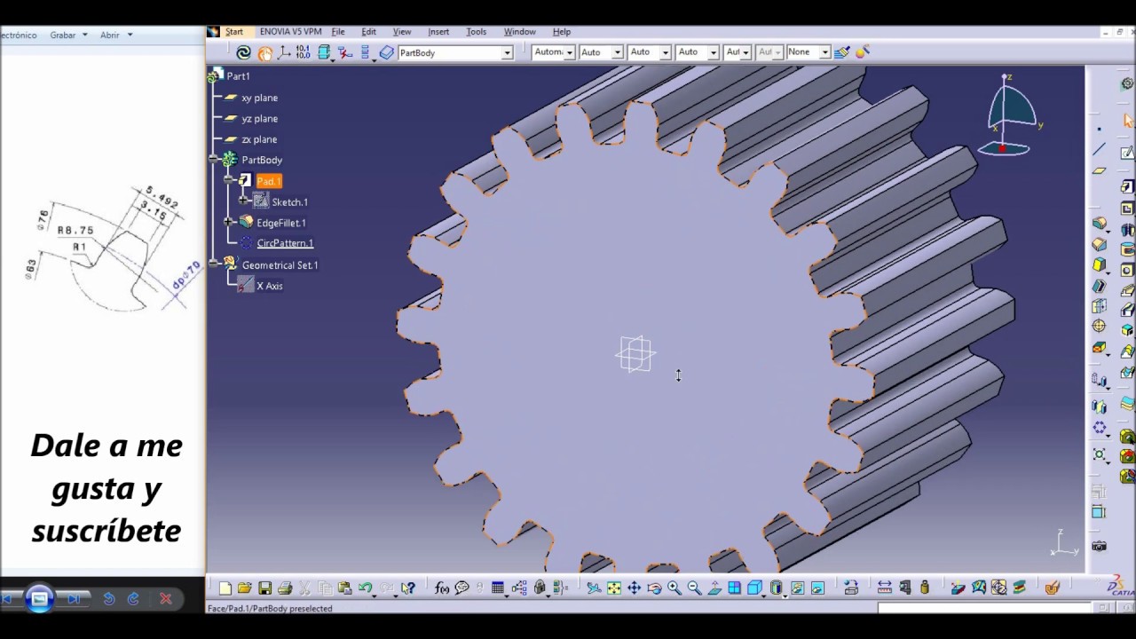Click the power input field at the bottom right
This screenshot has height=639, width=1136.
[x=983, y=608]
